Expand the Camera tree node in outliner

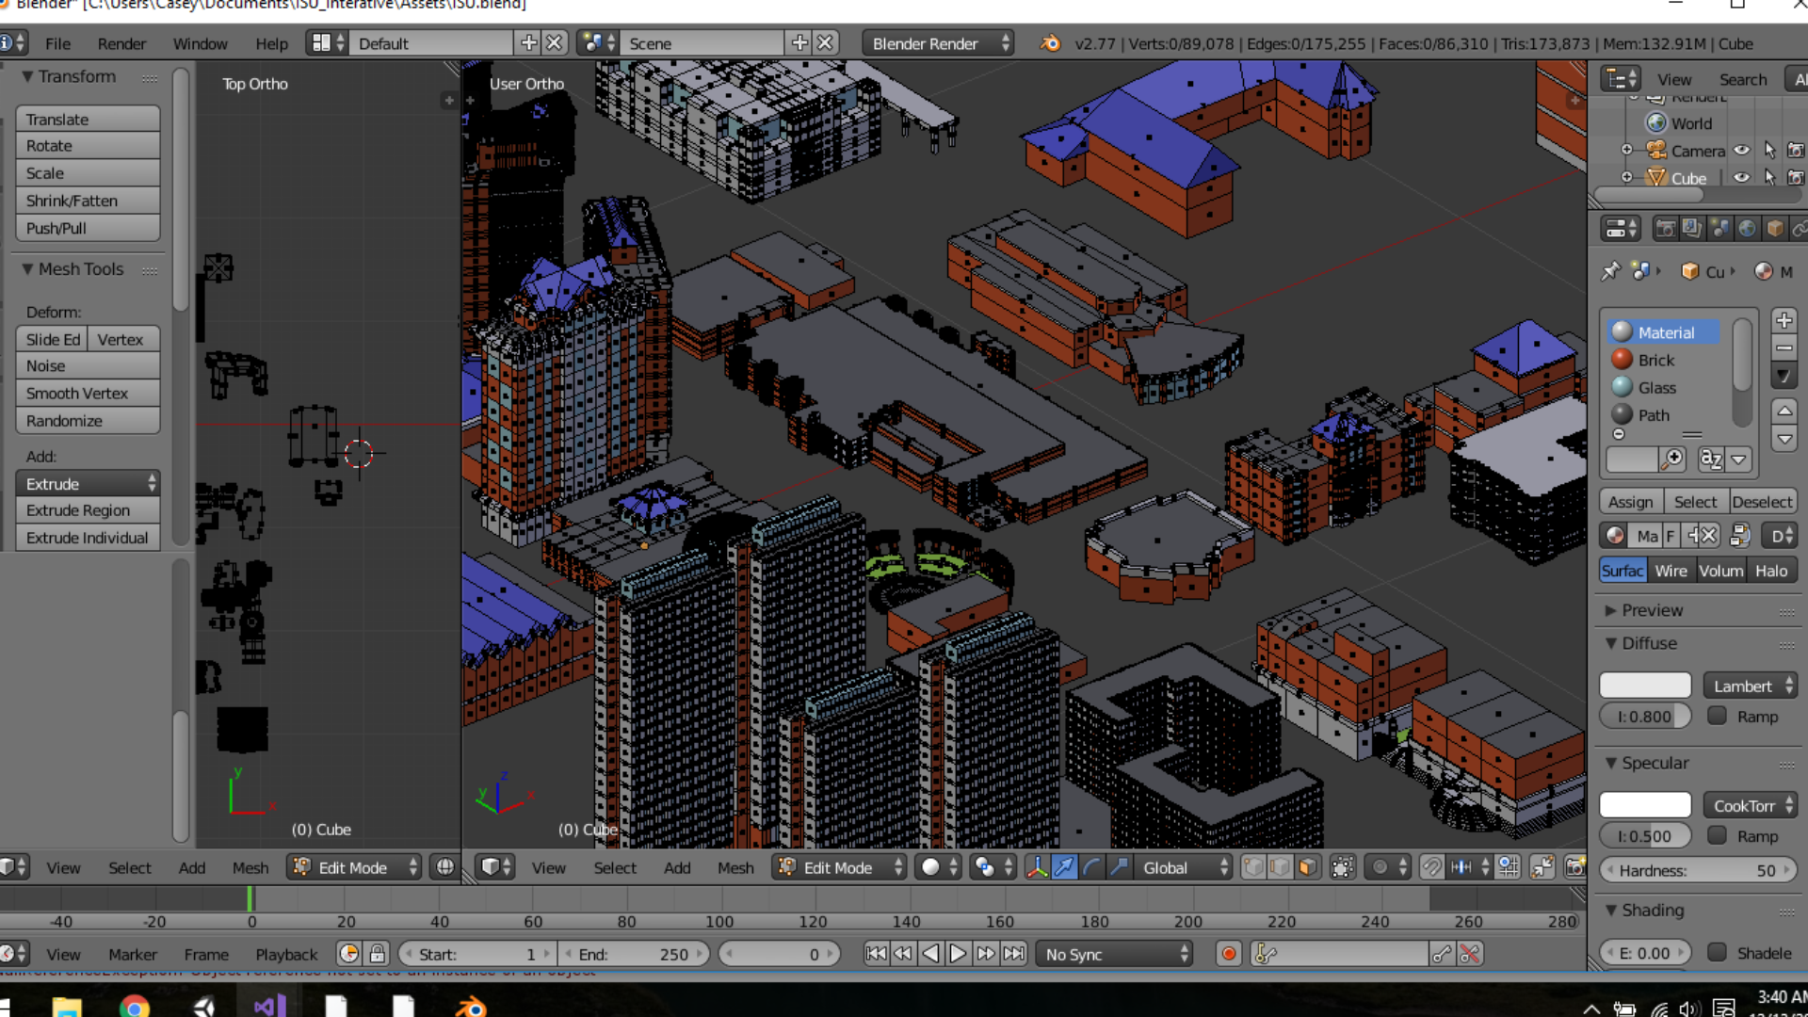1626,151
